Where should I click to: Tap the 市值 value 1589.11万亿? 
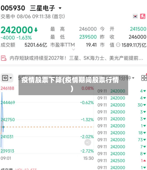[x=134, y=45]
